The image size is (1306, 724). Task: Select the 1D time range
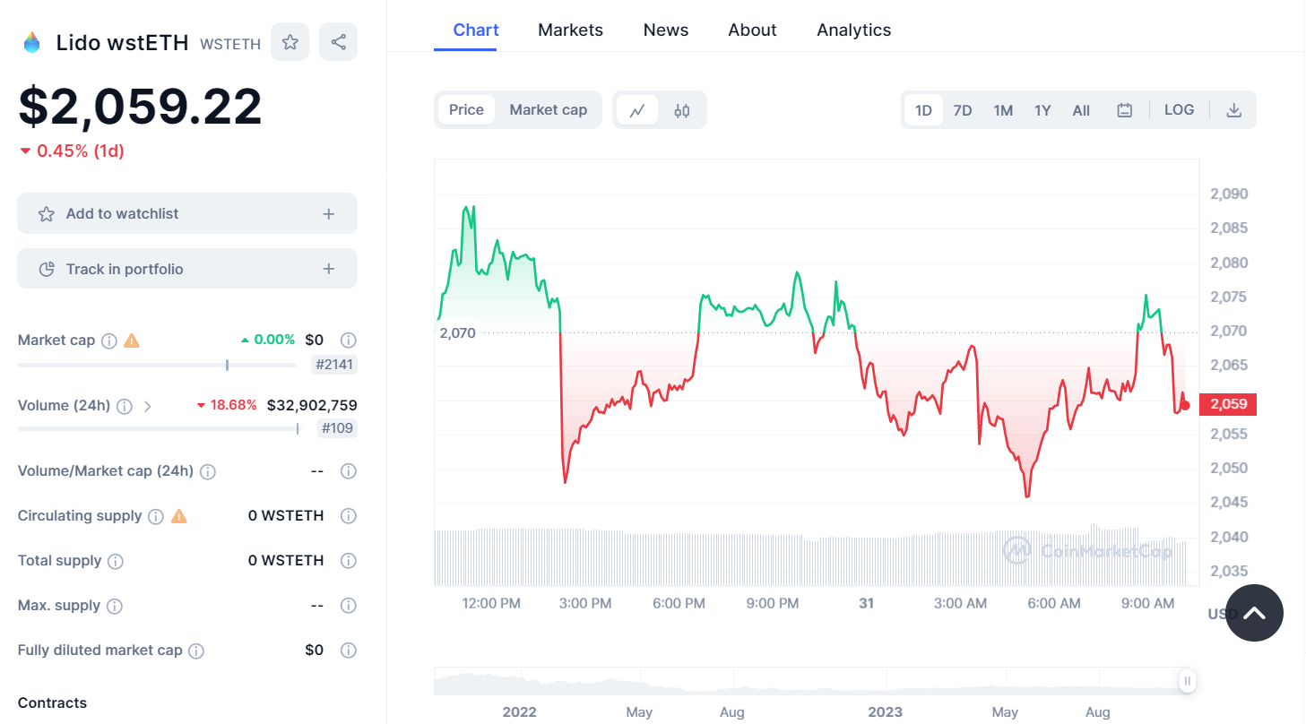tap(923, 110)
